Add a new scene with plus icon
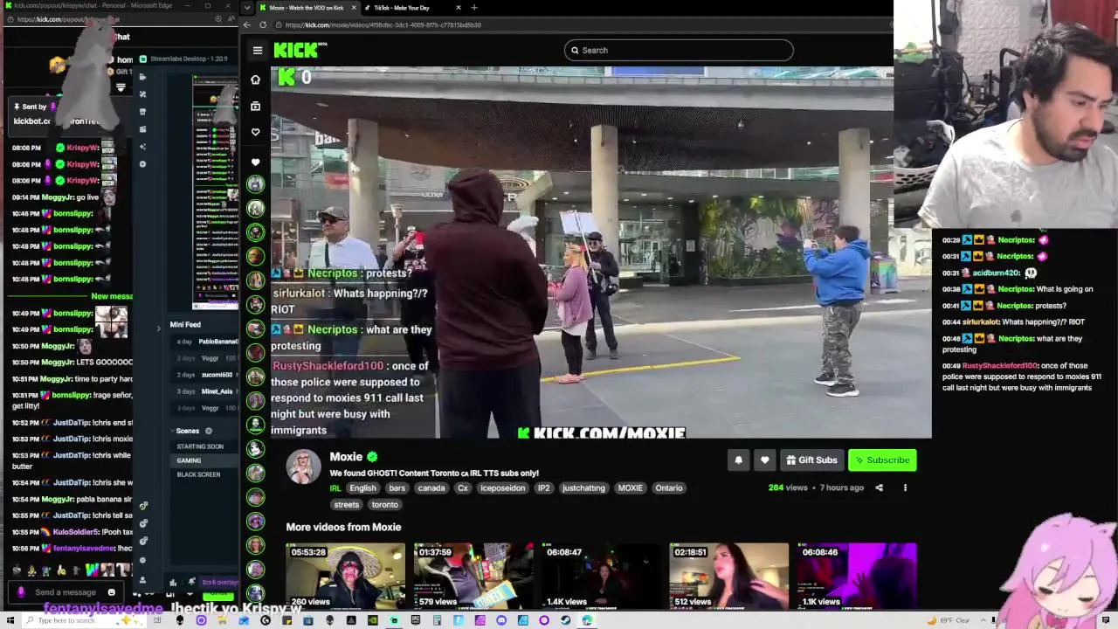 208,431
